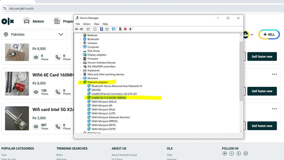
Task: Click Sell faster now for Wifi card Intel
Action: 262,126
